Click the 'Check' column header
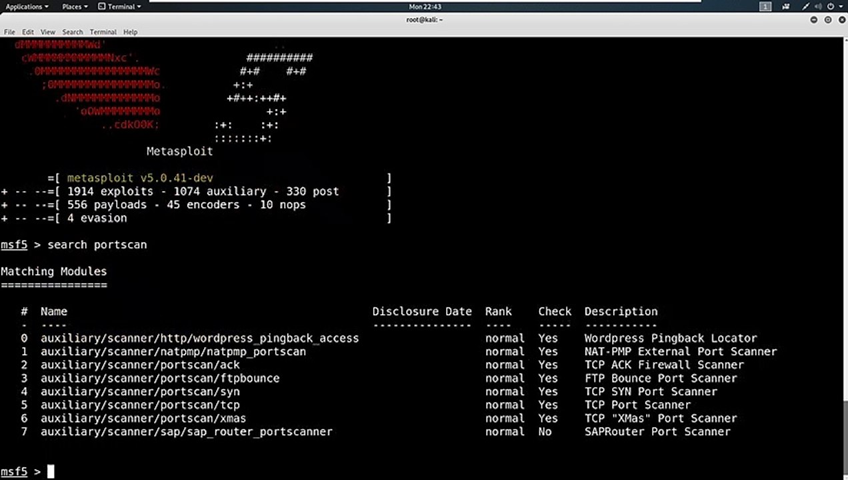The image size is (848, 480). [555, 311]
